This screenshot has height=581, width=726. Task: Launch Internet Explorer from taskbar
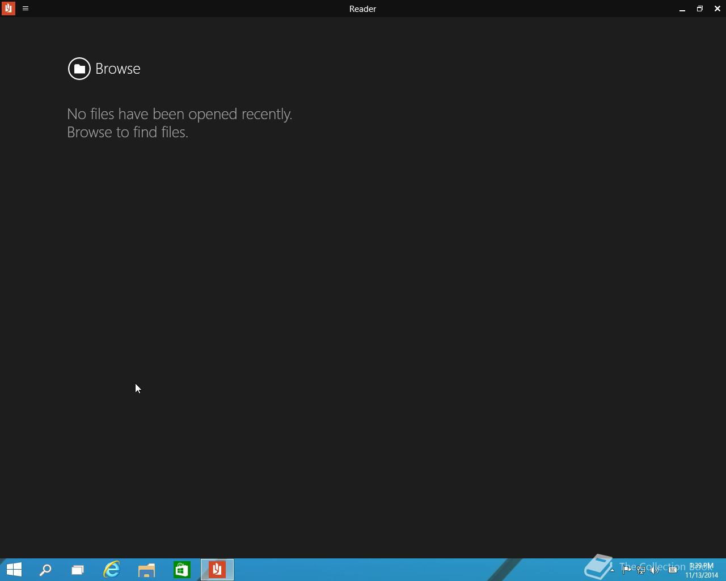pos(112,570)
